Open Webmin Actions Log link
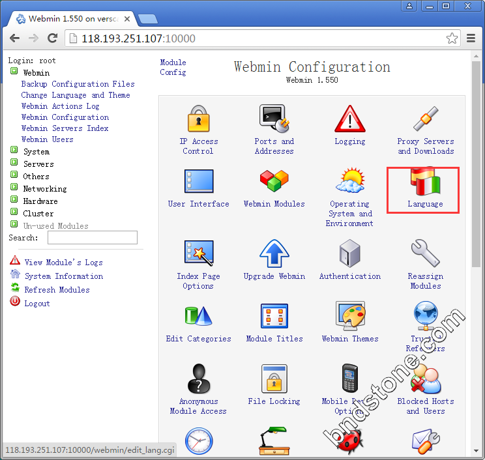 tap(61, 106)
